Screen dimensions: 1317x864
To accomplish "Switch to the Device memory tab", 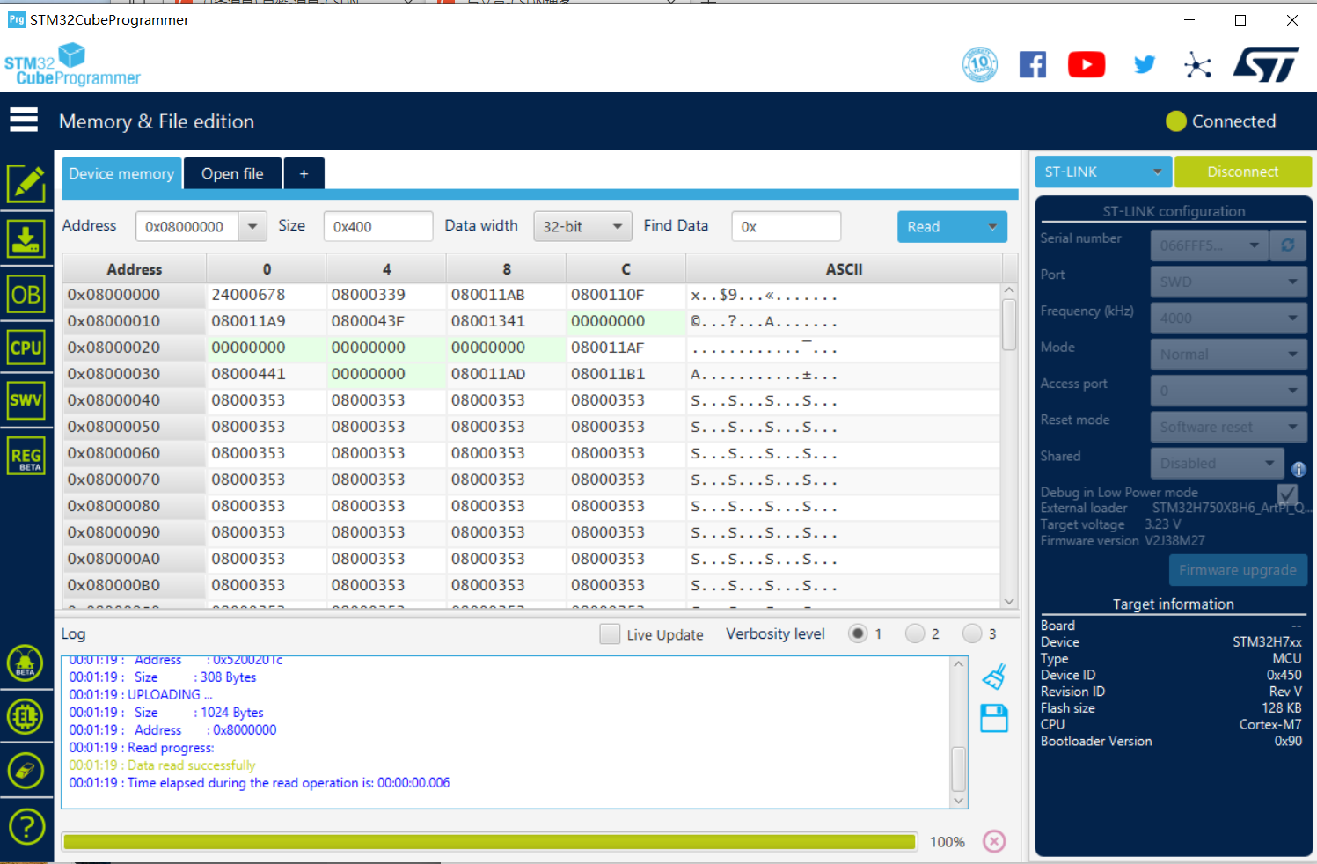I will click(121, 173).
